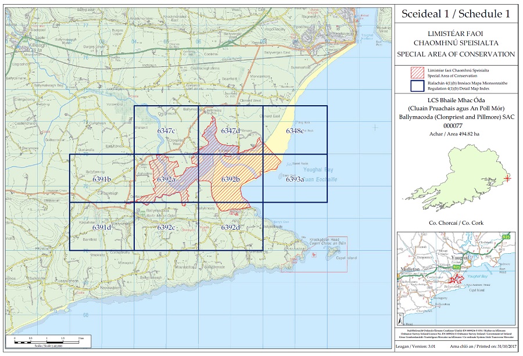
Task: Click map index label '6347d'
Action: click(x=231, y=131)
